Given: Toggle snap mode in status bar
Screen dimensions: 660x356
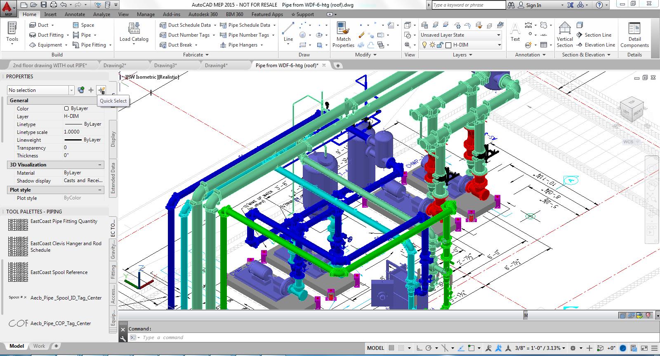Looking at the screenshot, I should 401,348.
